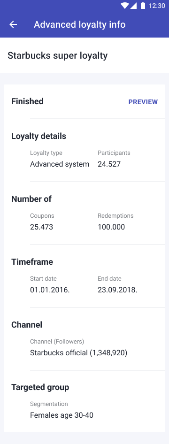Select the Females age 30-40 segmentation
This screenshot has height=444, width=169.
tap(61, 415)
